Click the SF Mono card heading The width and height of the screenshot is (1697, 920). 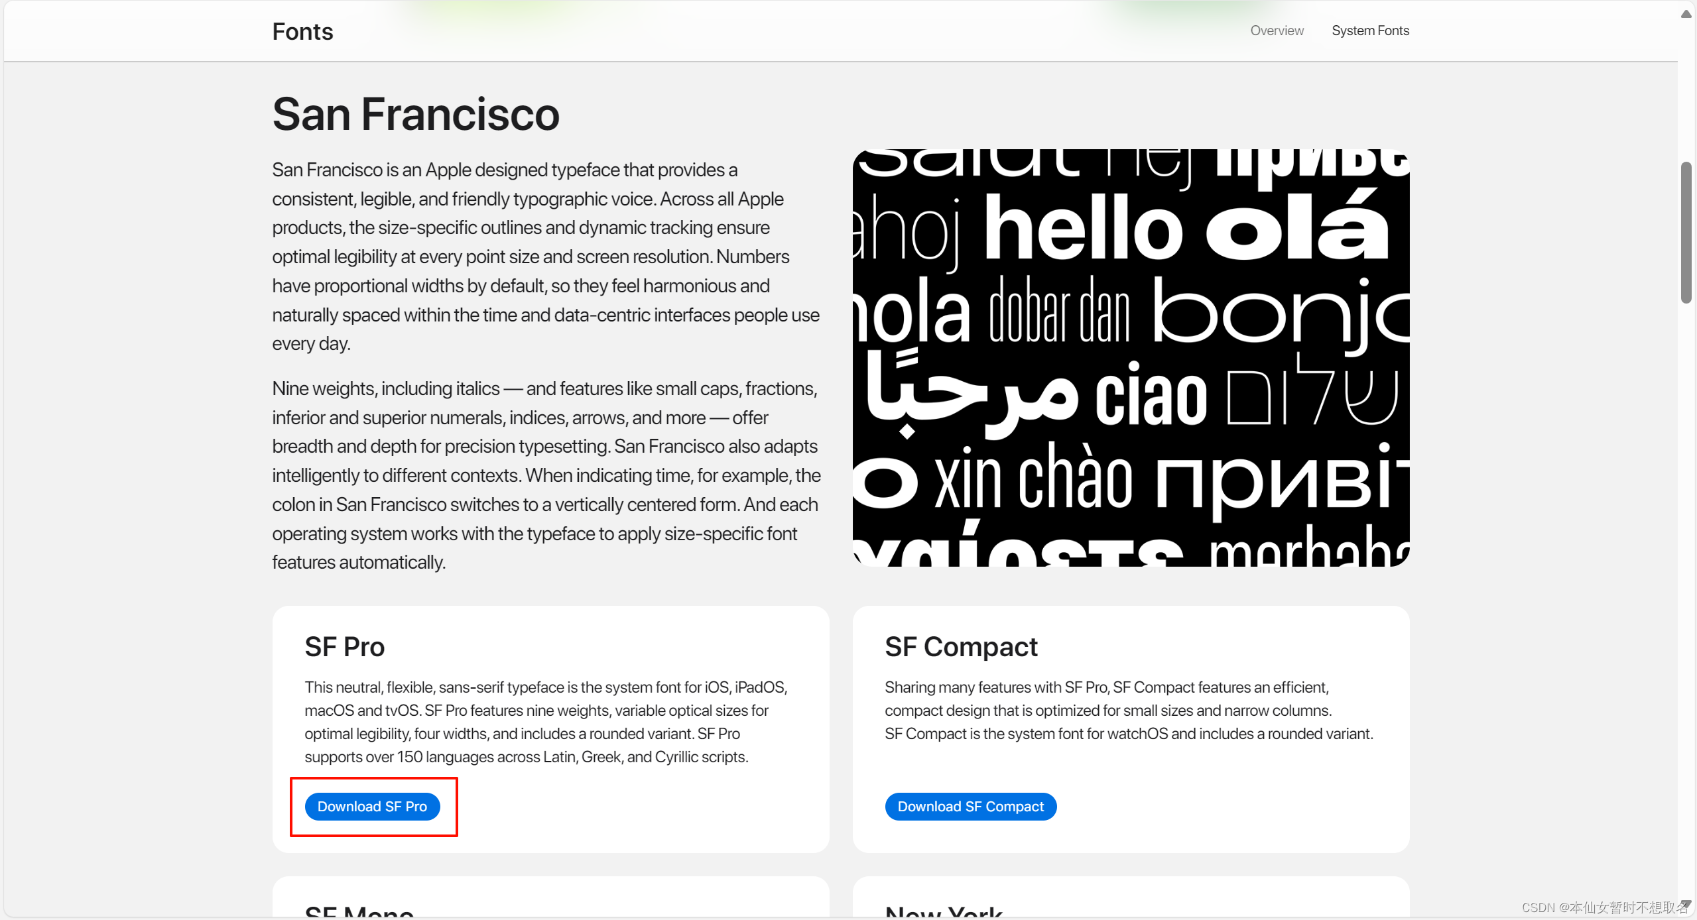pyautogui.click(x=359, y=912)
